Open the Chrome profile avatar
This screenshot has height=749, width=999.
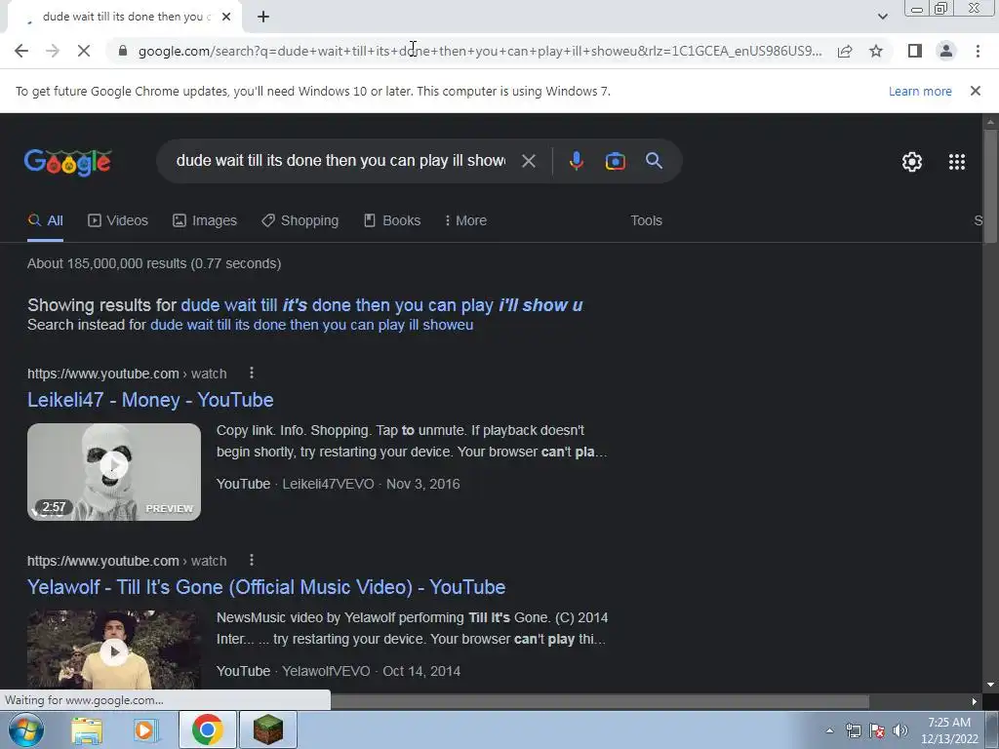(946, 51)
